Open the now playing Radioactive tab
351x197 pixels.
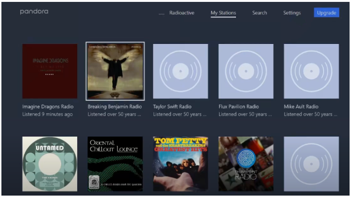[x=182, y=13]
